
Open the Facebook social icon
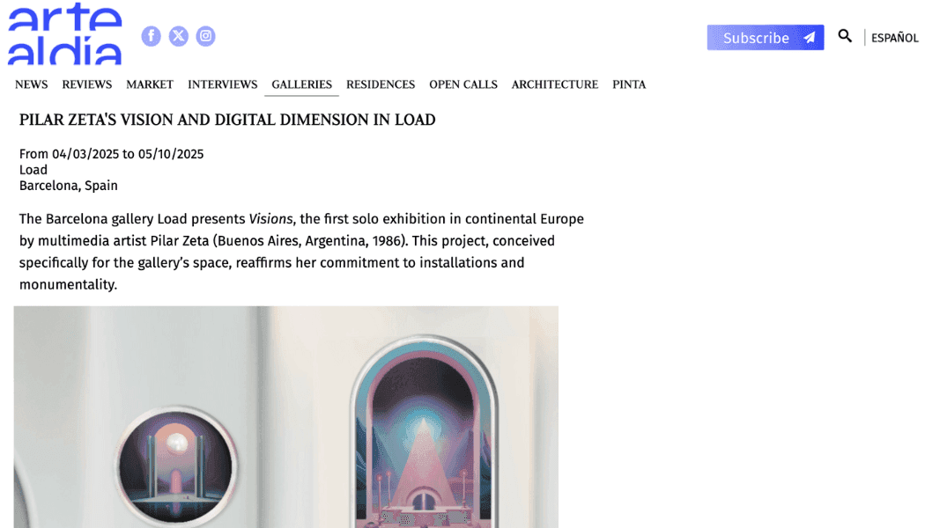click(x=151, y=36)
